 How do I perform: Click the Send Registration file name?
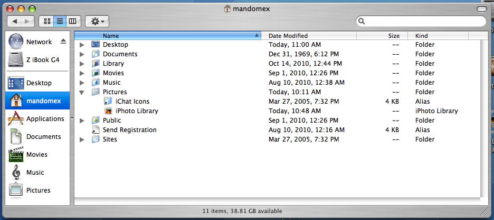(129, 130)
